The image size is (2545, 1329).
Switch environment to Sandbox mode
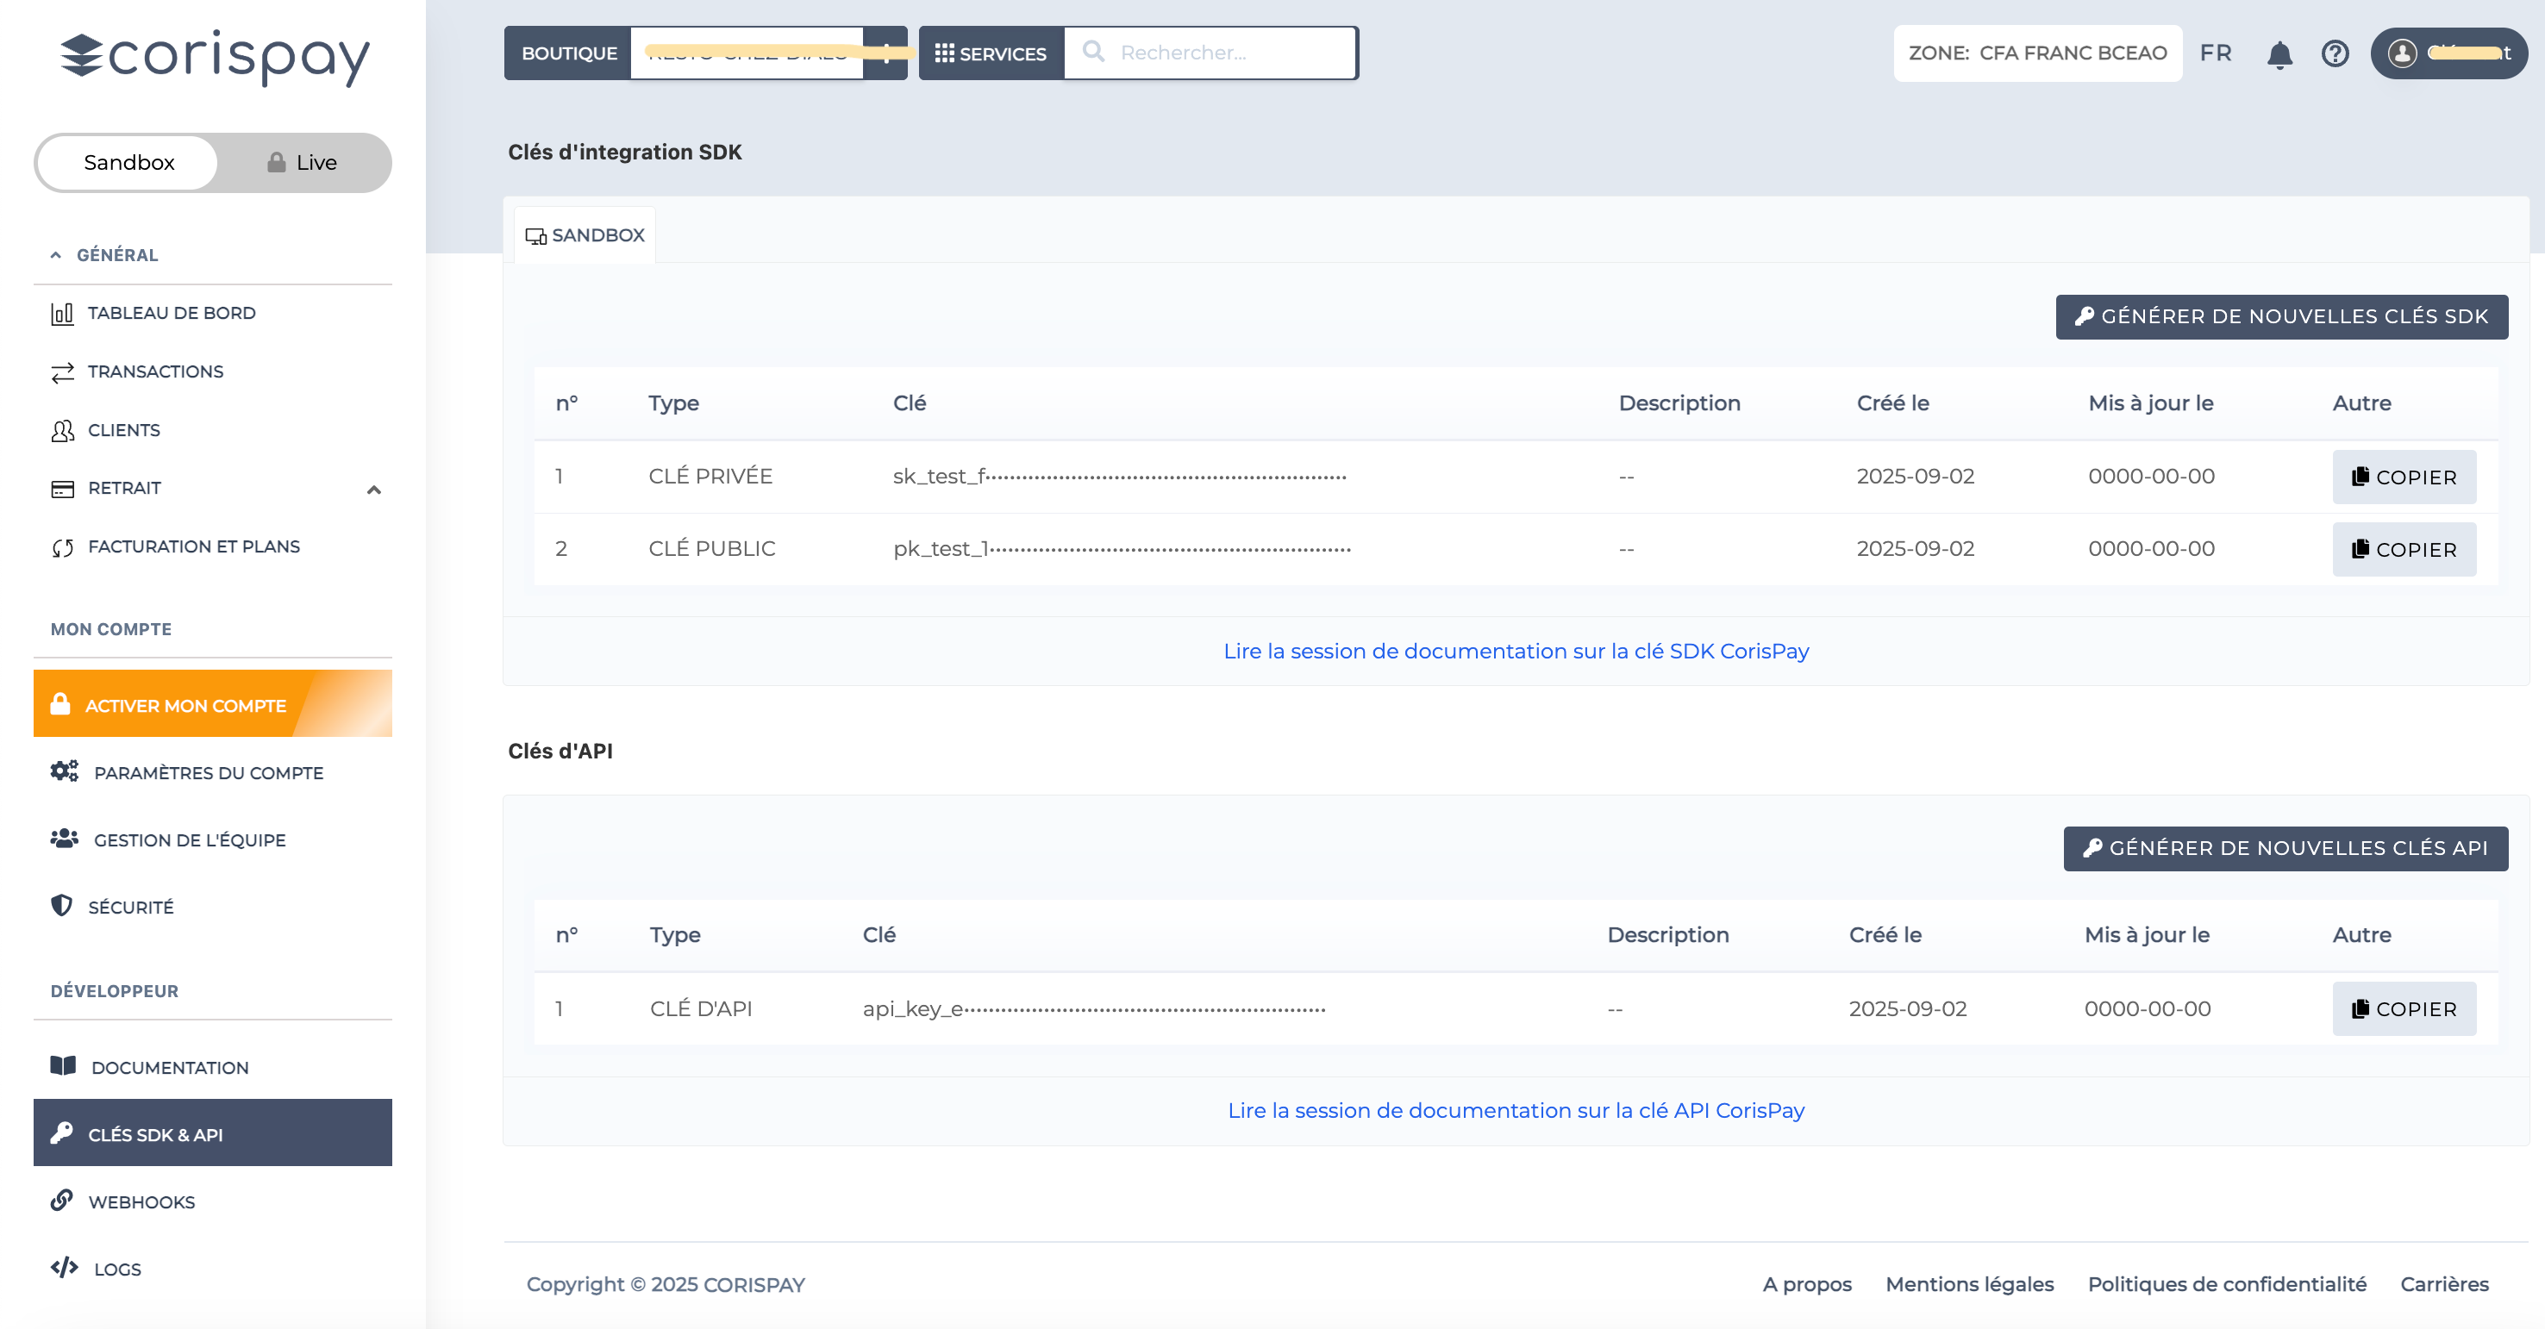pyautogui.click(x=127, y=162)
